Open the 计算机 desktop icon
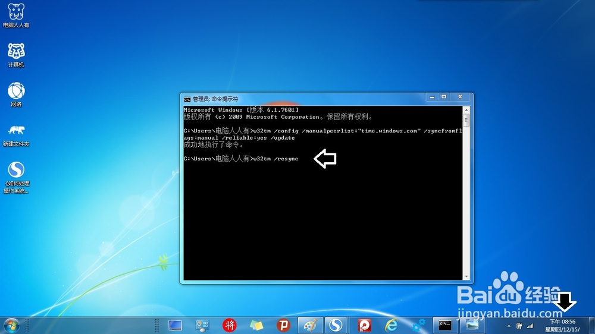 pyautogui.click(x=16, y=55)
